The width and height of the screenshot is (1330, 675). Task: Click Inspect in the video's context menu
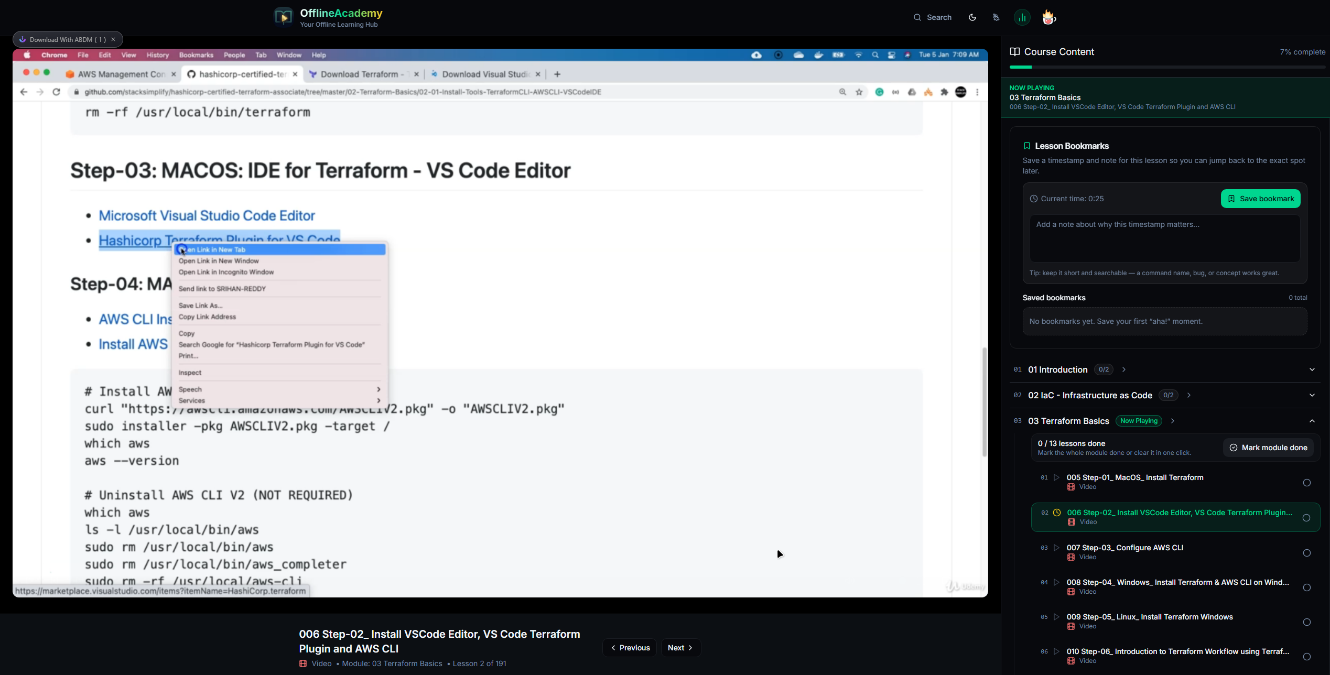190,373
